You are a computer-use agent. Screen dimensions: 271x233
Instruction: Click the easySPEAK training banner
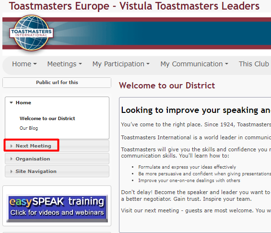tap(57, 208)
